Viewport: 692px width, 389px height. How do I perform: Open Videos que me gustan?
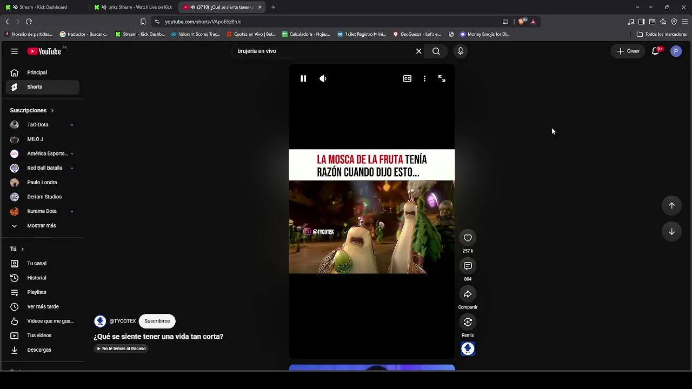(x=43, y=321)
